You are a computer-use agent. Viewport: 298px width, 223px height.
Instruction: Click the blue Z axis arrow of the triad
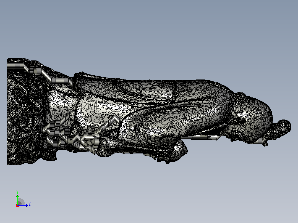pyautogui.click(x=23, y=205)
